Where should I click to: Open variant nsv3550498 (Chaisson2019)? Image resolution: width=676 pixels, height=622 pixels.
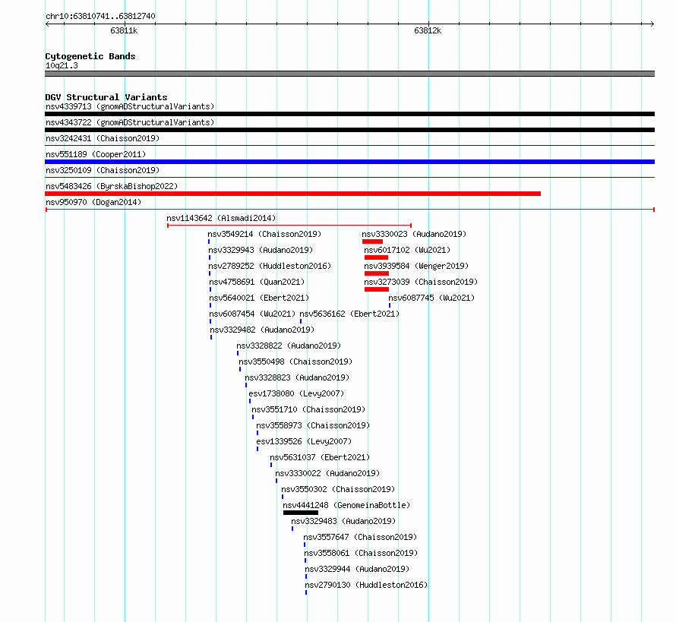[x=295, y=362]
